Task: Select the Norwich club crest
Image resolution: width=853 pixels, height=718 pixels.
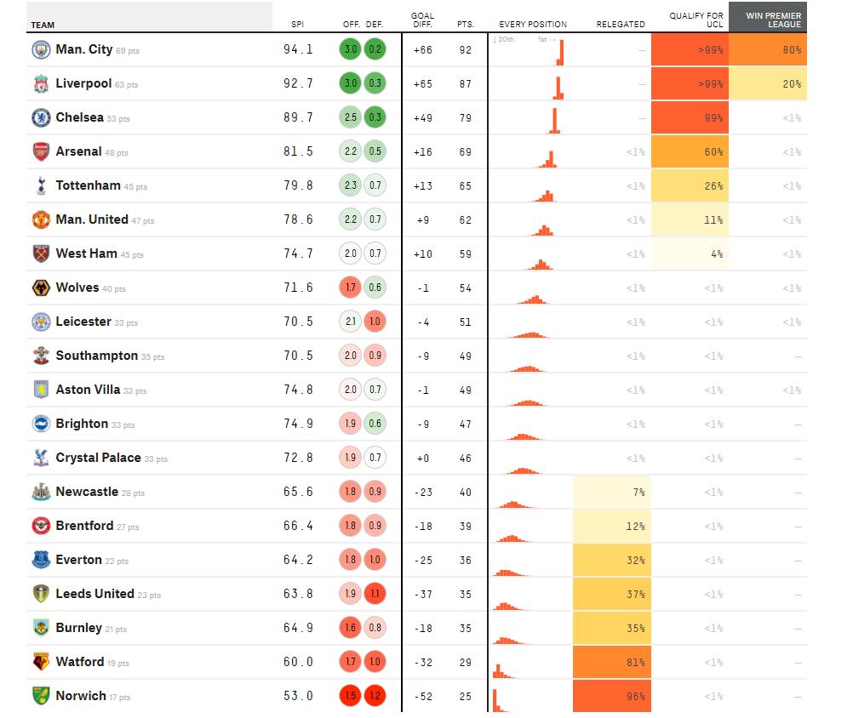Action: pos(41,696)
